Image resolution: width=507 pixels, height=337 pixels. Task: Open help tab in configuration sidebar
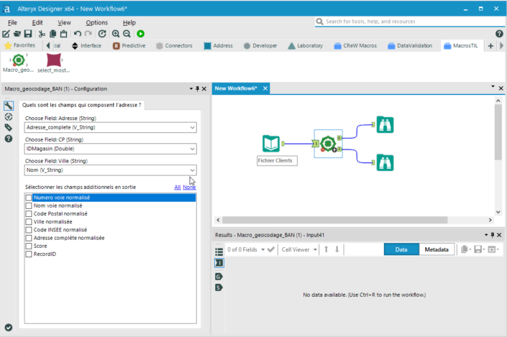(x=9, y=139)
